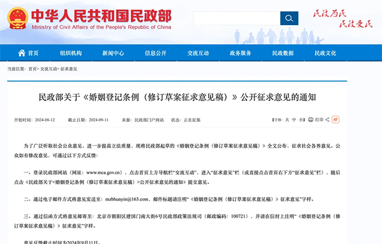Click the printer icon next to 打印
Screen dimensions: 382x244
(x=311, y=120)
